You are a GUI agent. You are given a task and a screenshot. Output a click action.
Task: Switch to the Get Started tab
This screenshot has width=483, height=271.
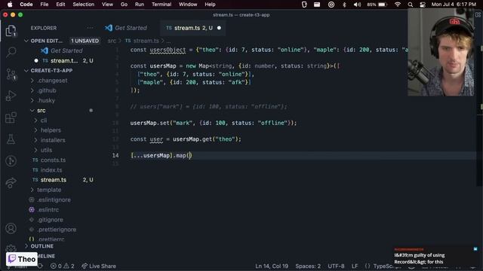point(126,28)
